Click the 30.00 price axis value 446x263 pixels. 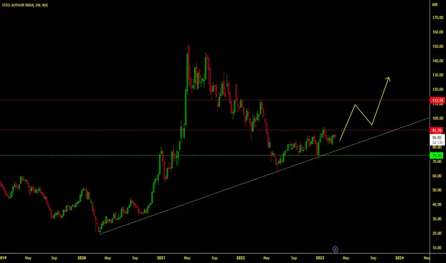(x=437, y=219)
